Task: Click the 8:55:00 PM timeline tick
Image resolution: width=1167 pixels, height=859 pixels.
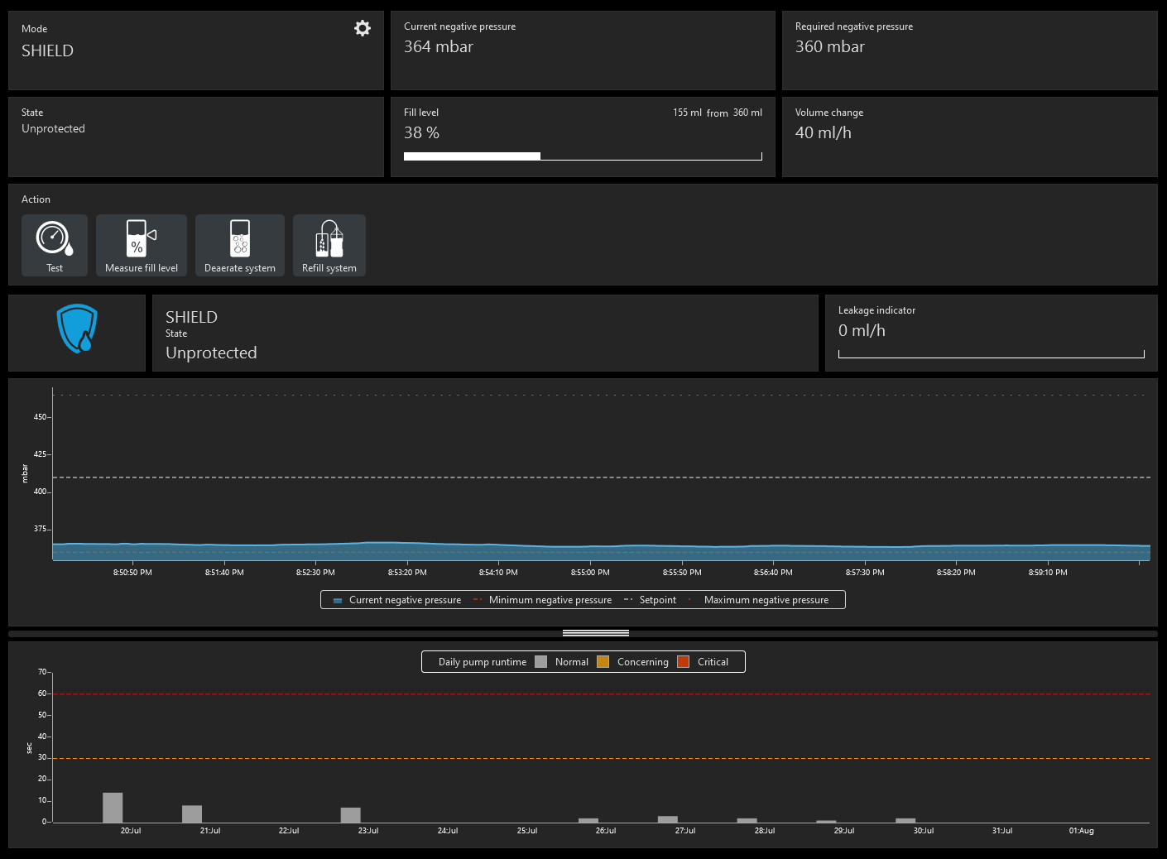Action: [590, 572]
